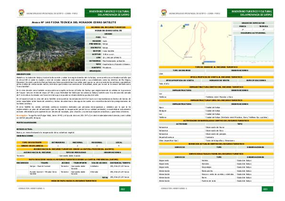Click the 'Caminata' activity cell

coord(239,137)
